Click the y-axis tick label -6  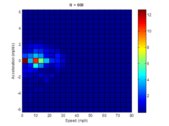(x=19, y=109)
